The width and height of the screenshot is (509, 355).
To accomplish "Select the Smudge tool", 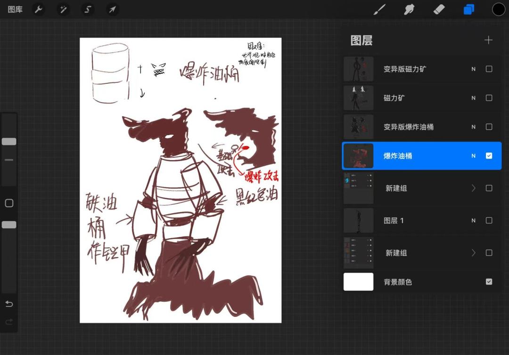I will tap(409, 9).
